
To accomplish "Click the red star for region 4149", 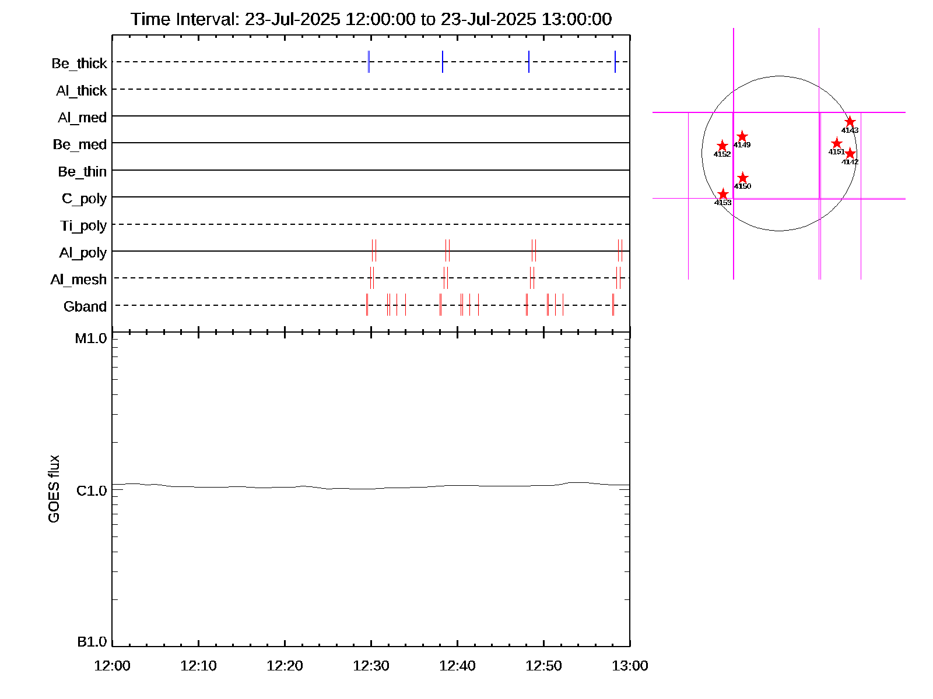I will coord(742,136).
